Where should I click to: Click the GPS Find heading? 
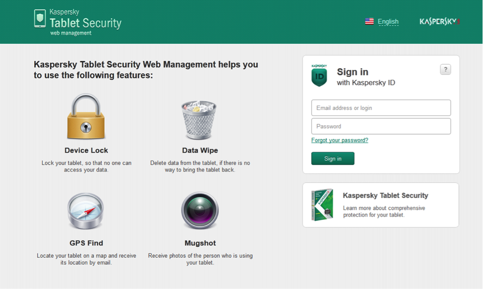(86, 243)
